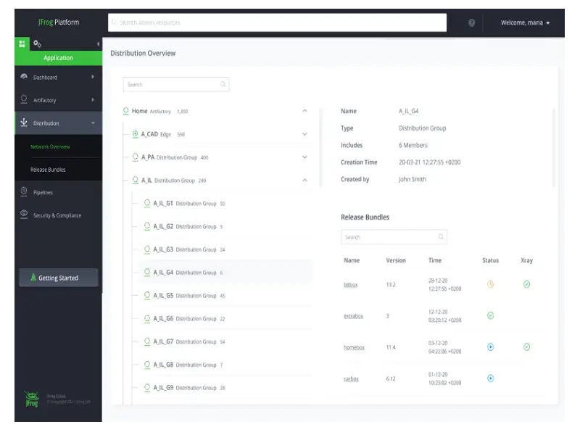Click the listbox Xray check icon
Viewport: 580px width, 435px height.
click(x=526, y=284)
